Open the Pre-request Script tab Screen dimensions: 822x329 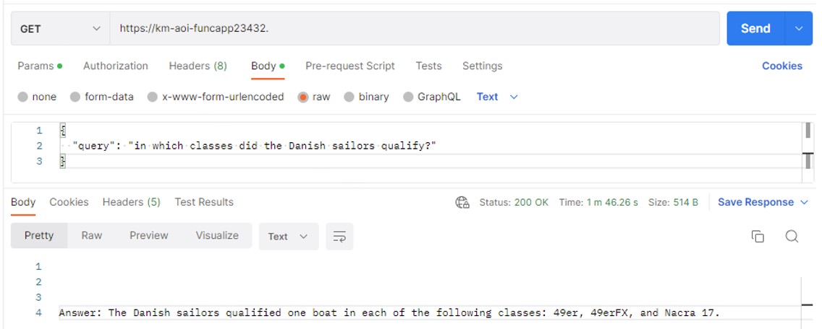(x=350, y=66)
